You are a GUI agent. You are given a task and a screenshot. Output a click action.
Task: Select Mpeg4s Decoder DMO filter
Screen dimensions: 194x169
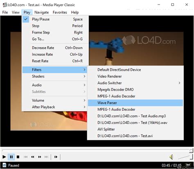135,89
